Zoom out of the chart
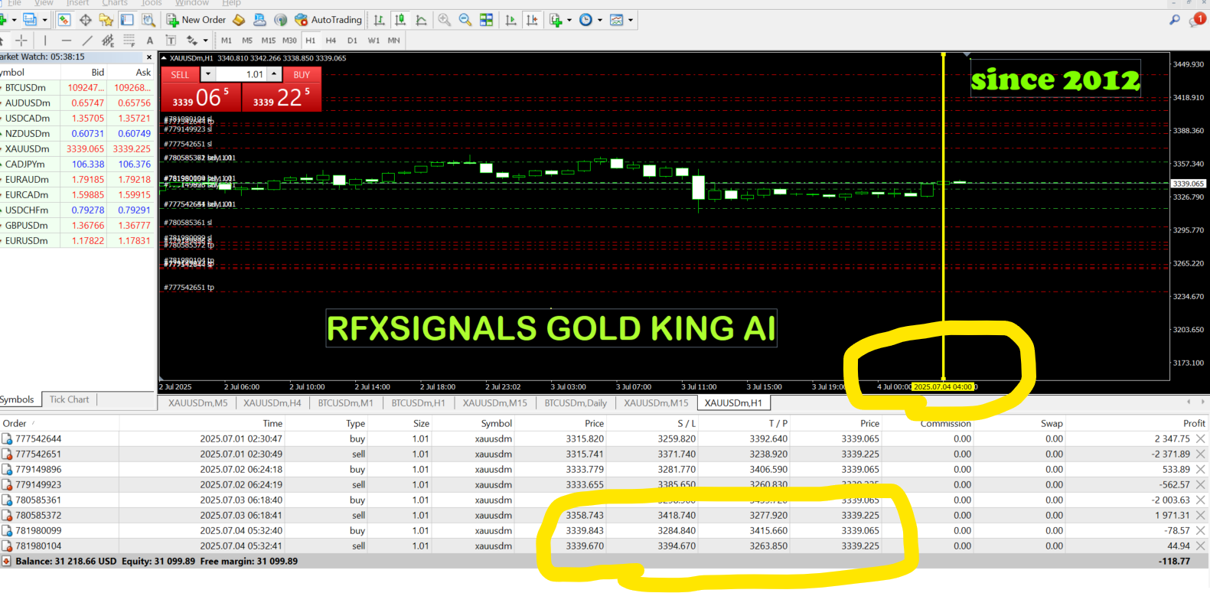 pos(465,20)
